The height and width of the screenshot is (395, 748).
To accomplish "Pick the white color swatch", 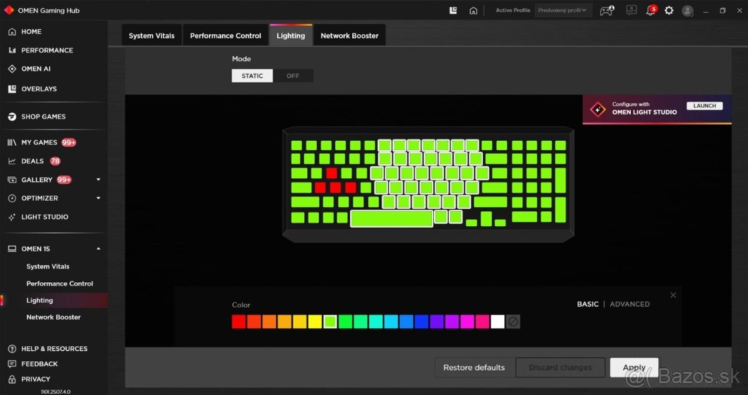I will [497, 321].
